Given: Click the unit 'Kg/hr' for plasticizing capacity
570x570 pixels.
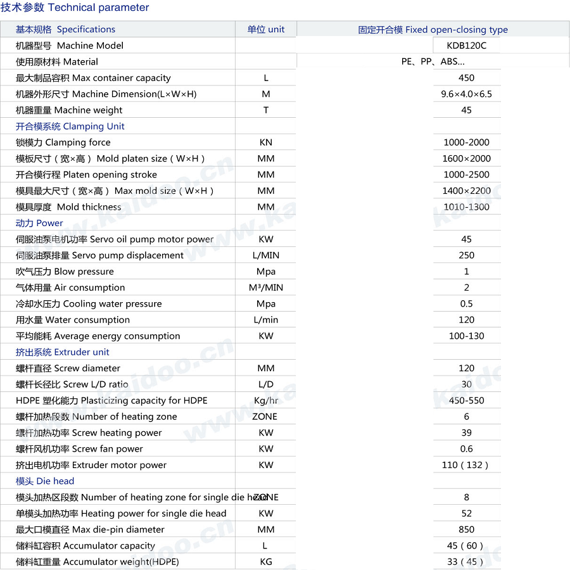Looking at the screenshot, I should pyautogui.click(x=266, y=400).
